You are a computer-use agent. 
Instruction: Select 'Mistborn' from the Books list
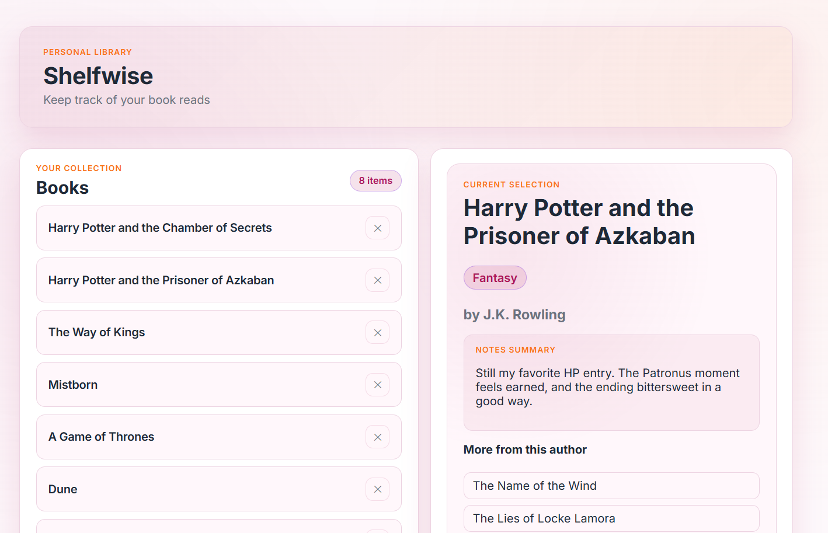(175, 384)
